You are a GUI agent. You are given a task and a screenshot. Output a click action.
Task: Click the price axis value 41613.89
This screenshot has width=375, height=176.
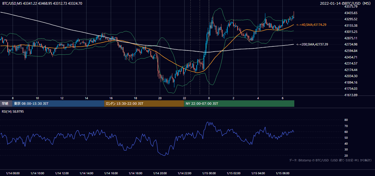pyautogui.click(x=351, y=95)
